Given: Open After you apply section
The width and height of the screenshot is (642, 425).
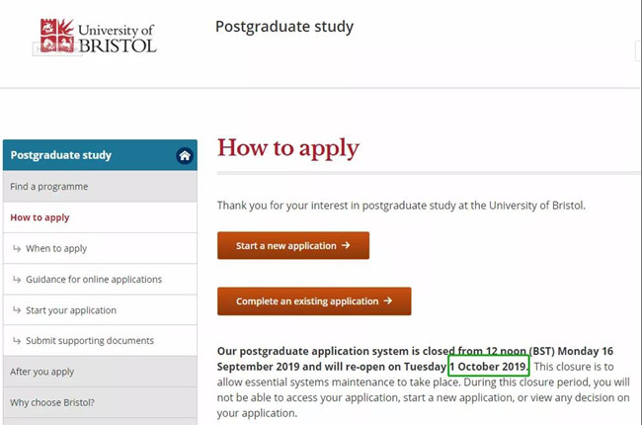Looking at the screenshot, I should pyautogui.click(x=100, y=372).
